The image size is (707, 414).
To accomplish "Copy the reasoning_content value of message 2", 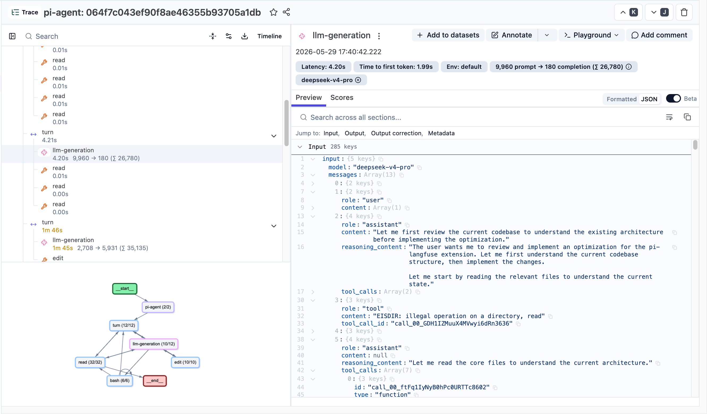I will (x=674, y=248).
